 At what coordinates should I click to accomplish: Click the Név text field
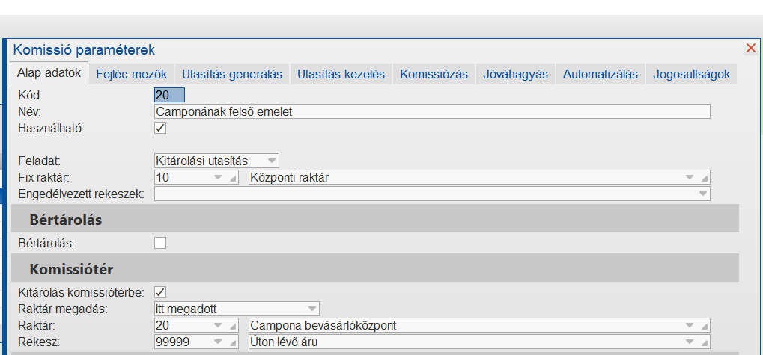pos(431,112)
